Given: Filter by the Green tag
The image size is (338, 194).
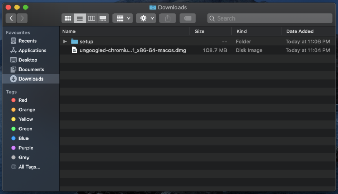Looking at the screenshot, I should [31, 129].
